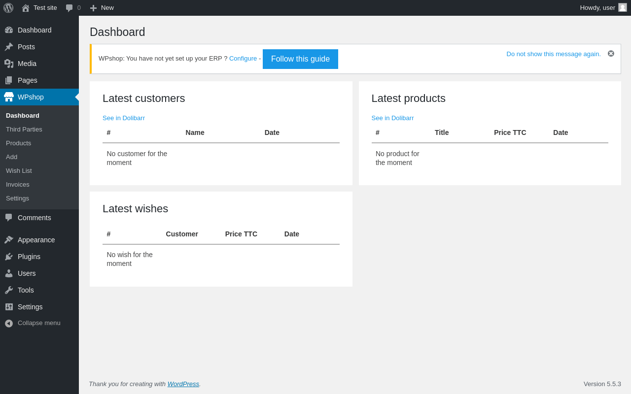
Task: Click the Howdy, user text
Action: coord(597,8)
